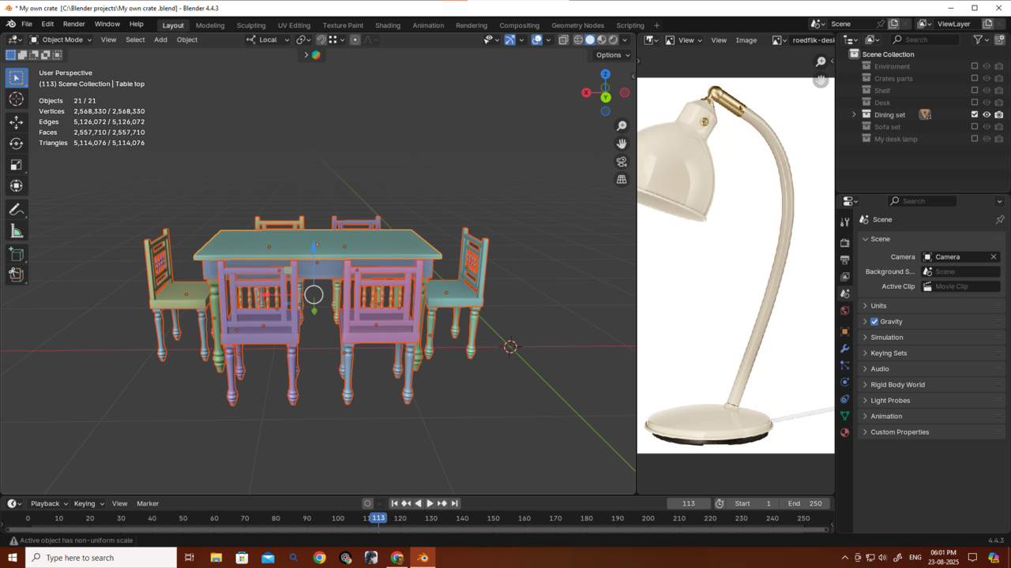Viewport: 1011px width, 568px height.
Task: Toggle Gravity checkbox
Action: pyautogui.click(x=874, y=322)
